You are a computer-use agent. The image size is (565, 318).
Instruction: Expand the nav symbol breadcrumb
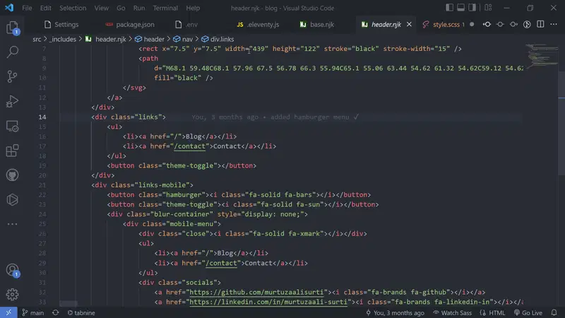tap(183, 39)
